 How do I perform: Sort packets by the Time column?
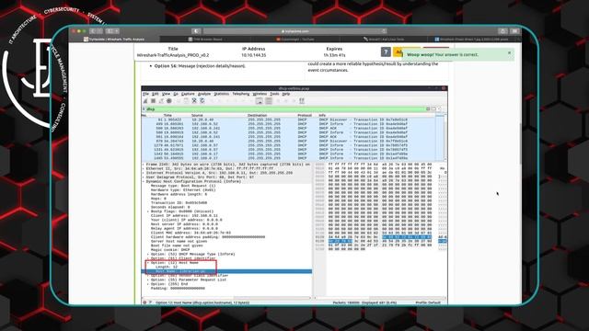pyautogui.click(x=167, y=115)
